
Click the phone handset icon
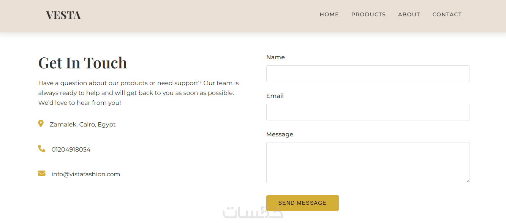point(41,149)
